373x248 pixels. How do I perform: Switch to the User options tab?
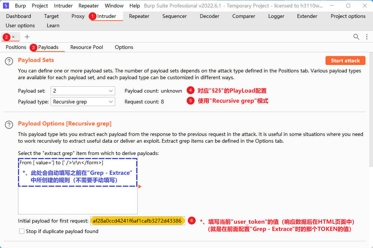(x=20, y=25)
